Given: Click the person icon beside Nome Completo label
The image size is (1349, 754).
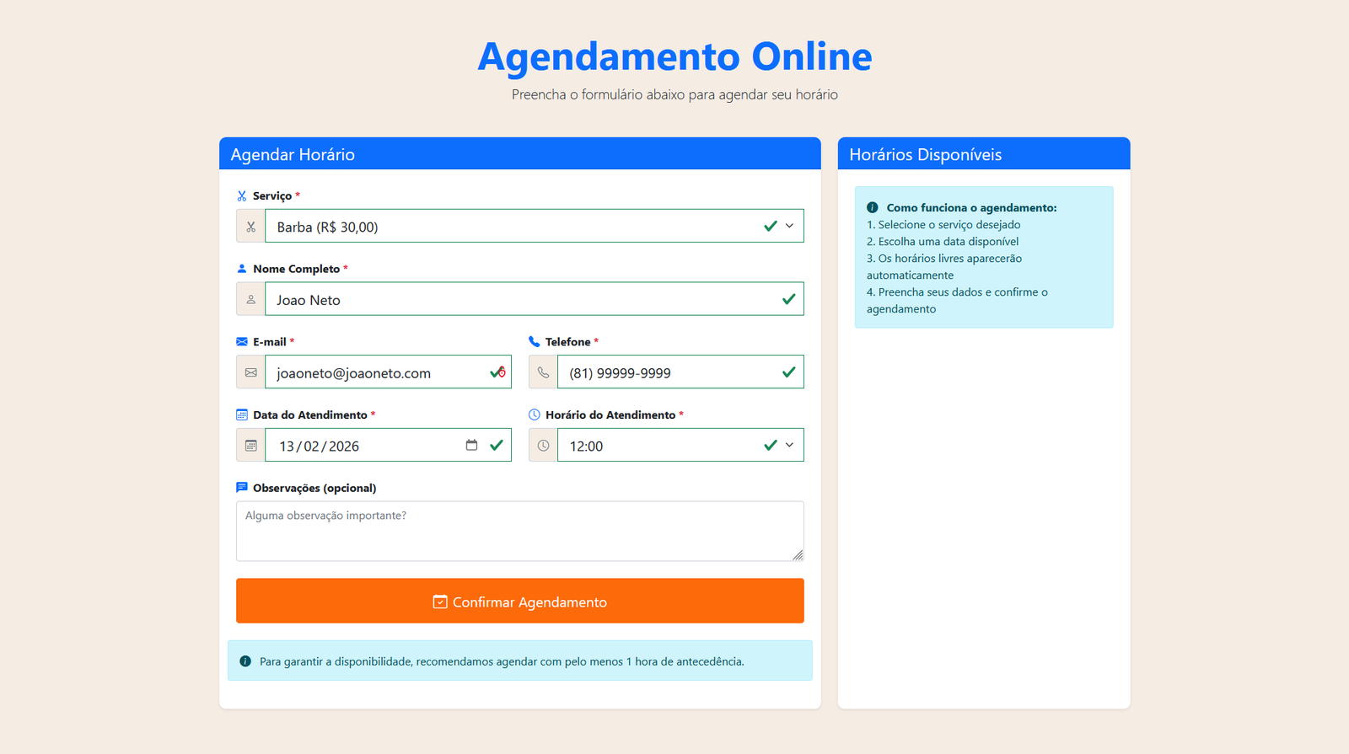Looking at the screenshot, I should [x=242, y=269].
